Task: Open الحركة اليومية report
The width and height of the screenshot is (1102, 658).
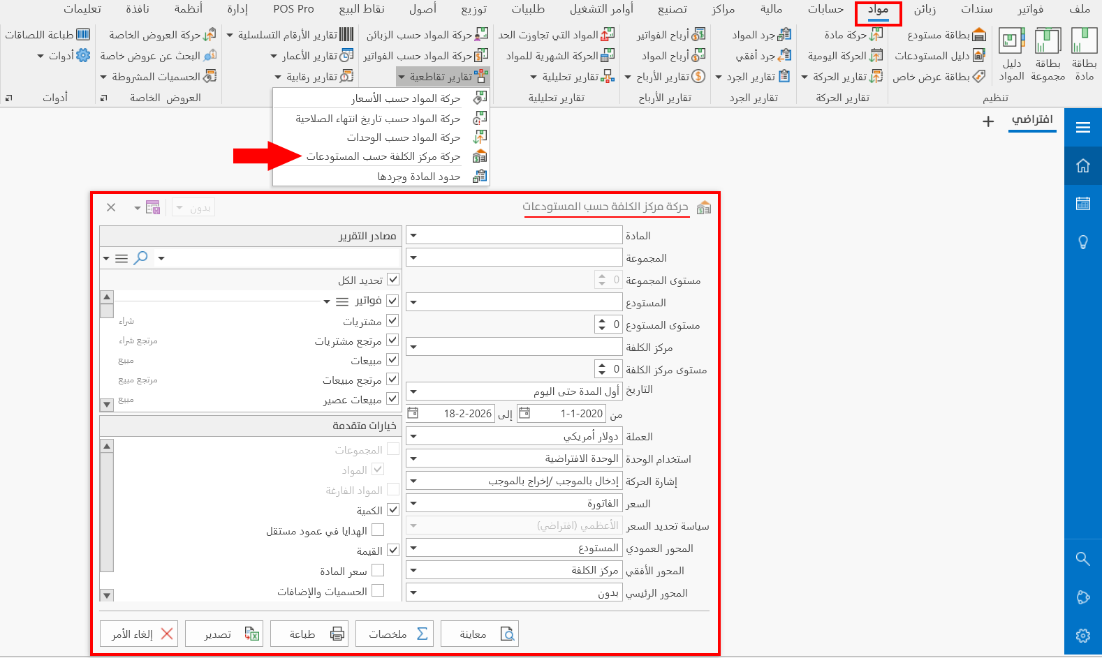Action: pyautogui.click(x=845, y=56)
